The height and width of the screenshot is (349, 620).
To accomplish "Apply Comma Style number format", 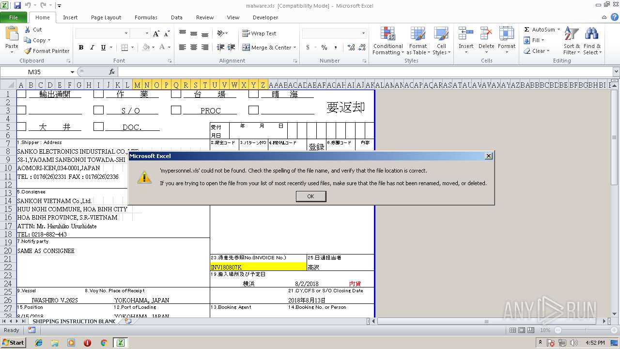I will click(337, 48).
